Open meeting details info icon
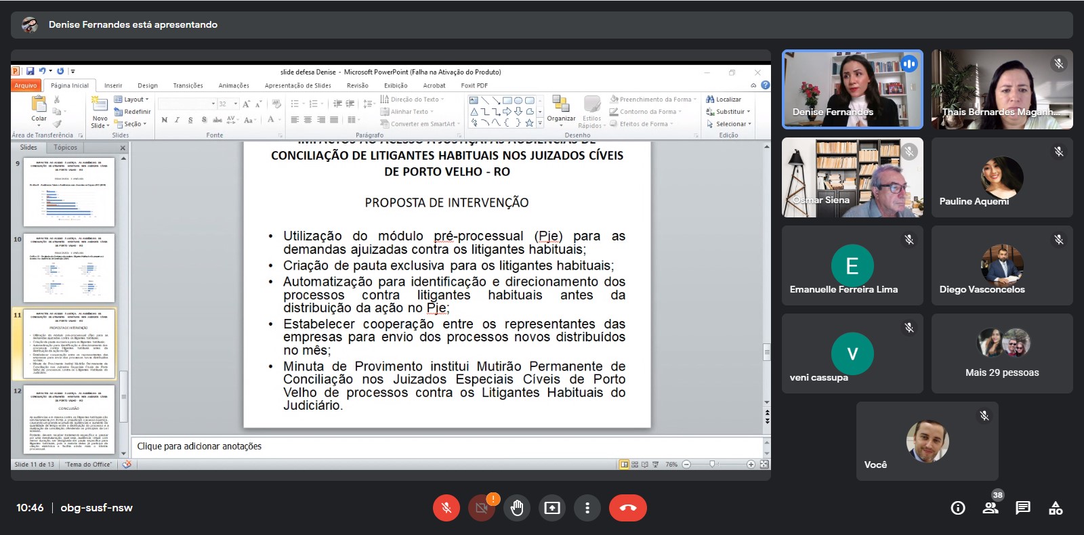This screenshot has width=1084, height=535. [x=958, y=508]
